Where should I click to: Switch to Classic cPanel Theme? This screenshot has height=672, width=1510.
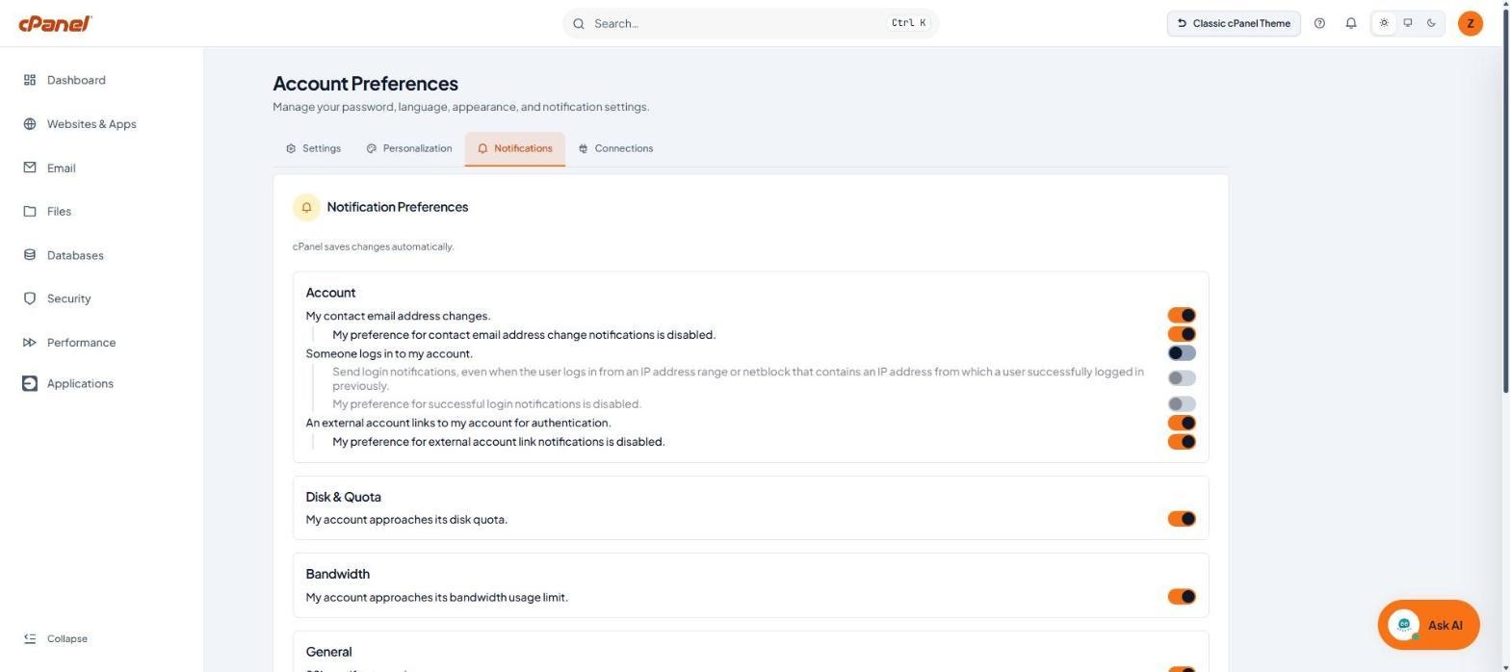click(1234, 23)
